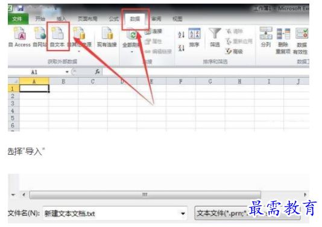Select row 3 header
This screenshot has height=227, width=322.
[13, 103]
